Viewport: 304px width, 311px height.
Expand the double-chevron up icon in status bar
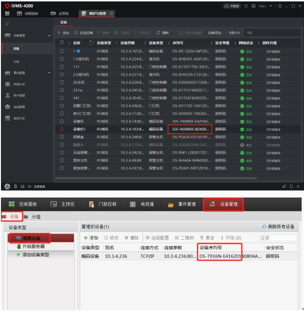point(298,186)
